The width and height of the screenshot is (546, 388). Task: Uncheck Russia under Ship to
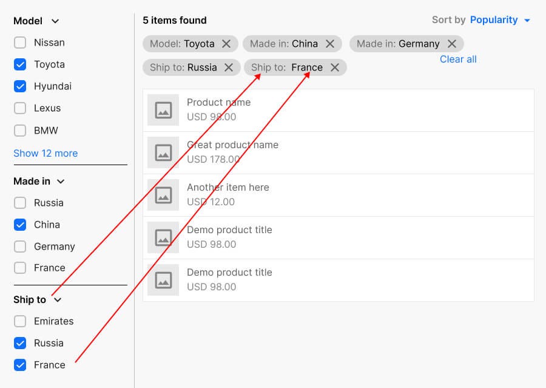[20, 343]
